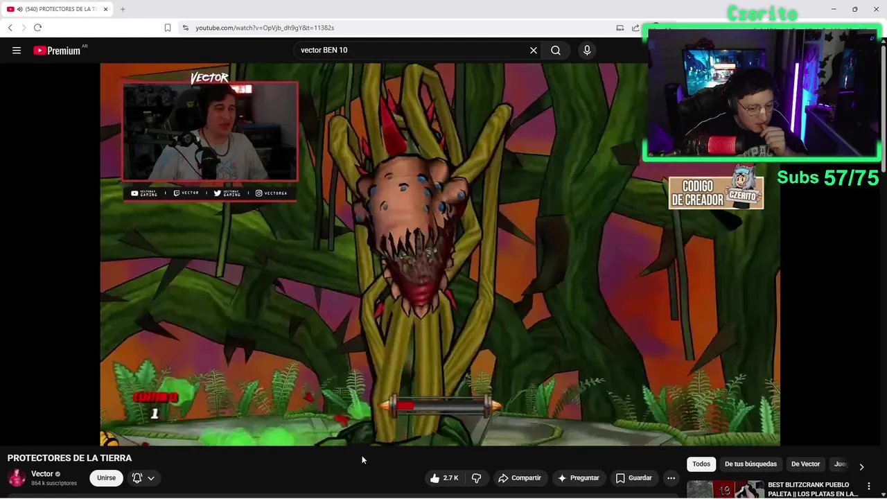Select the De tus búsquedas chip
887x499 pixels.
[750, 464]
